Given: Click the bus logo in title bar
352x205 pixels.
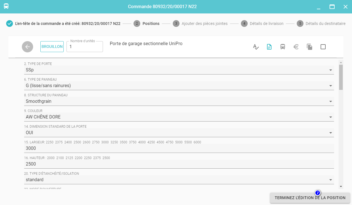Looking at the screenshot, I should click(6, 6).
